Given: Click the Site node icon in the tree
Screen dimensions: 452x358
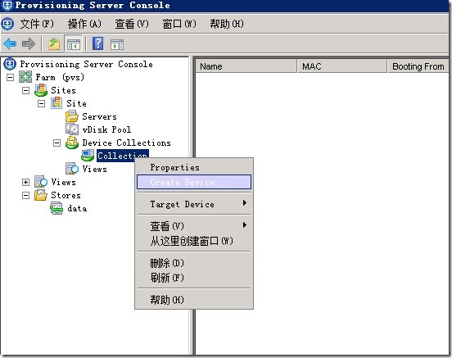Looking at the screenshot, I should click(56, 103).
